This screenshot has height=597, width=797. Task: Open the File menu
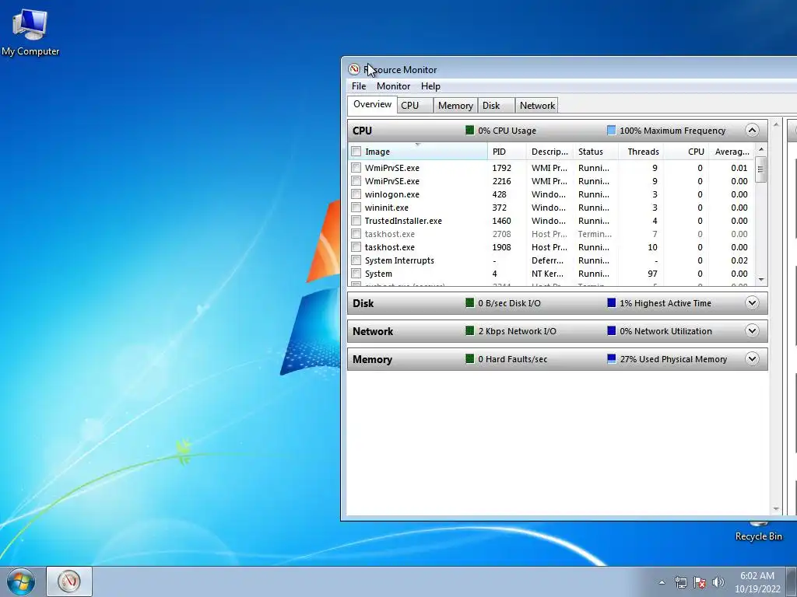coord(358,86)
